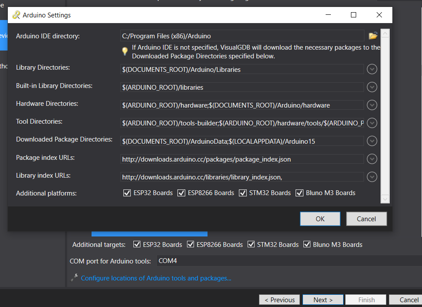
Task: Open Configure locations of Arduino tools link
Action: tap(156, 278)
